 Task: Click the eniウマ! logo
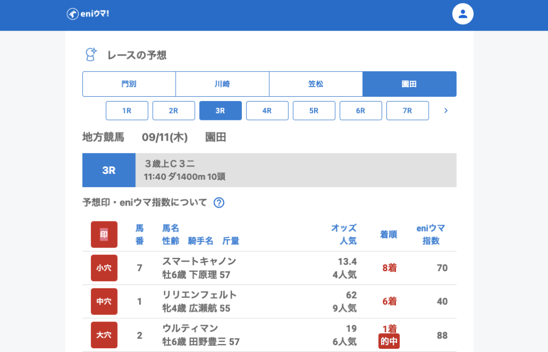88,14
